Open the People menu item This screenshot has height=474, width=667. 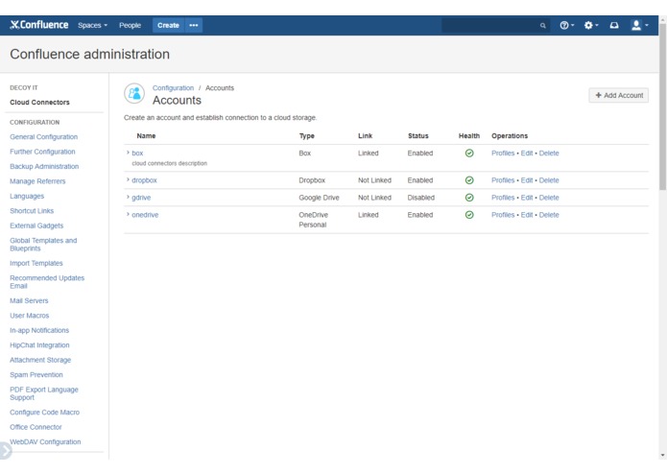(130, 26)
